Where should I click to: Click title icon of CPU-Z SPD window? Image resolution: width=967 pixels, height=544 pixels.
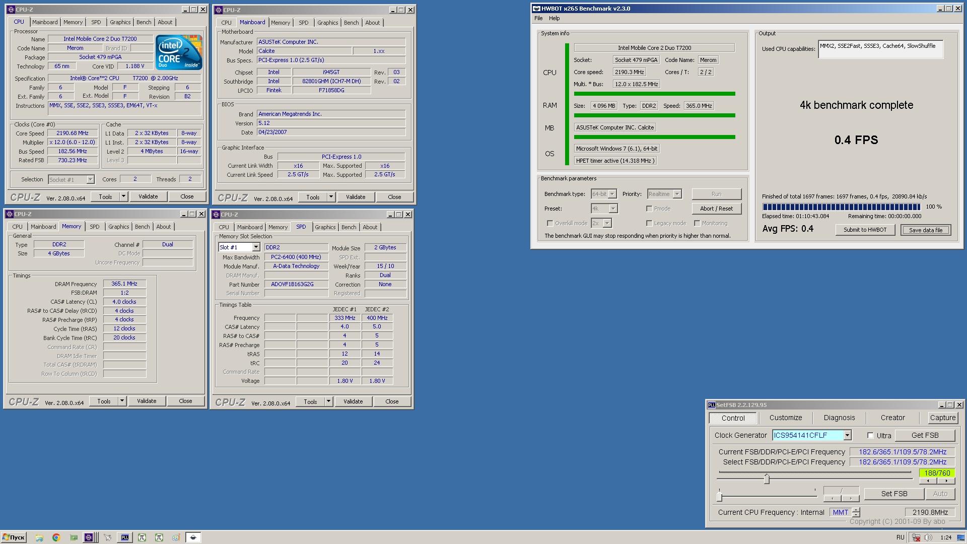point(216,215)
